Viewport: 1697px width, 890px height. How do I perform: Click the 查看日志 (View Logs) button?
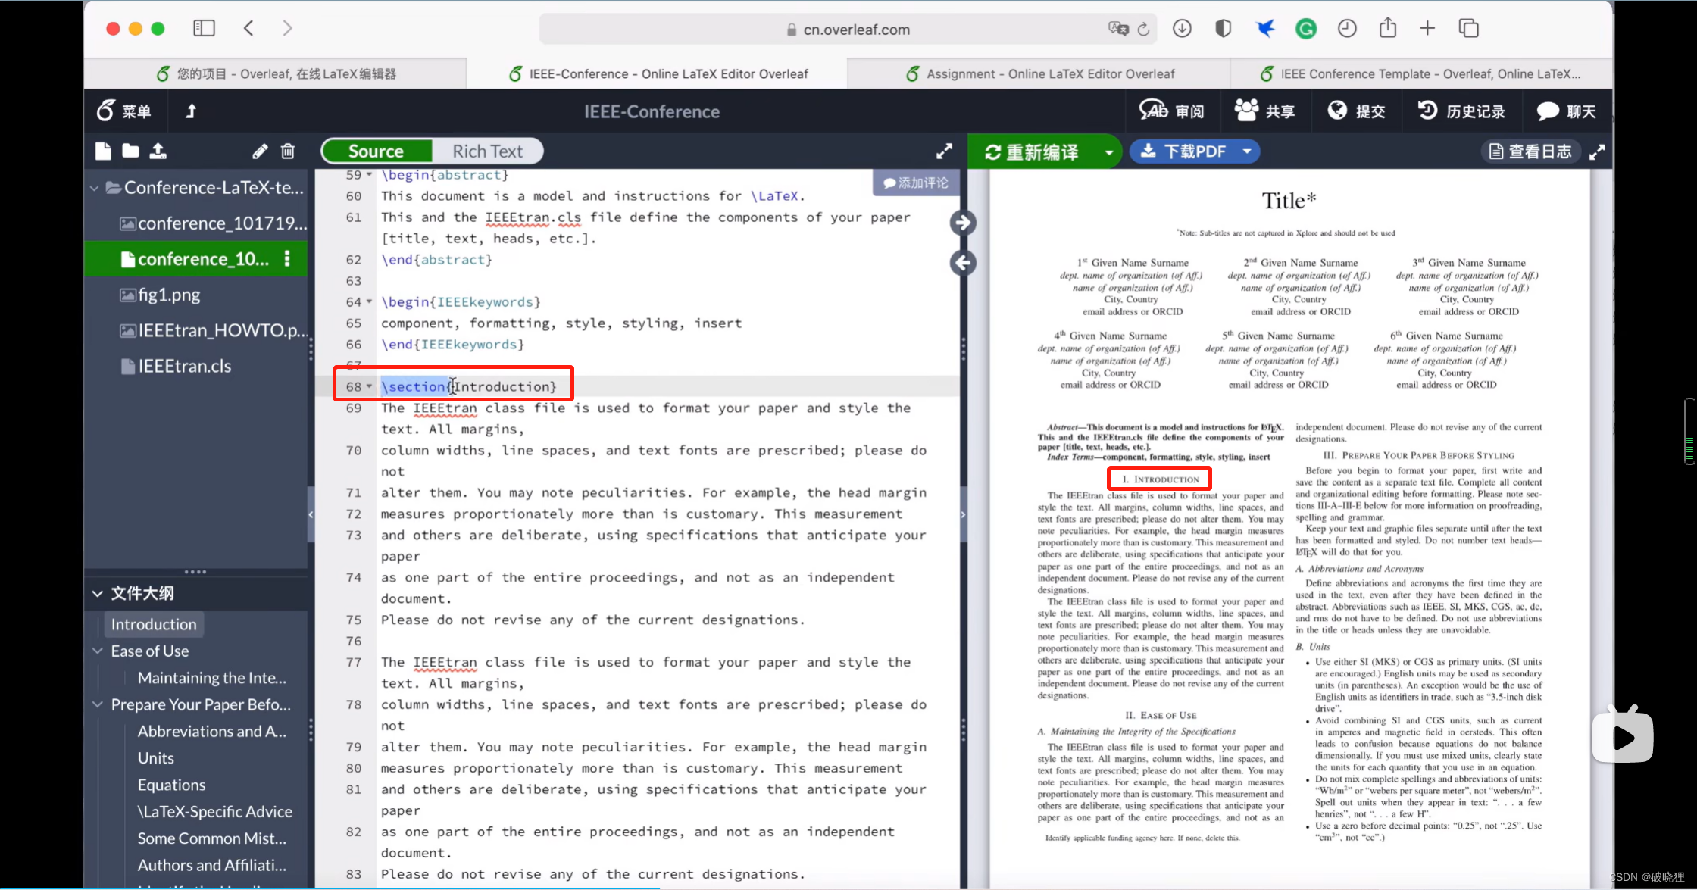[x=1530, y=151]
